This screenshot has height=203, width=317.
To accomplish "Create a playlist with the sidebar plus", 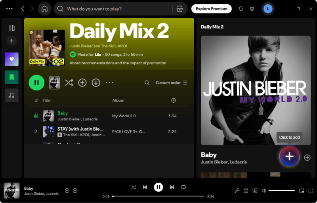I will tap(12, 41).
